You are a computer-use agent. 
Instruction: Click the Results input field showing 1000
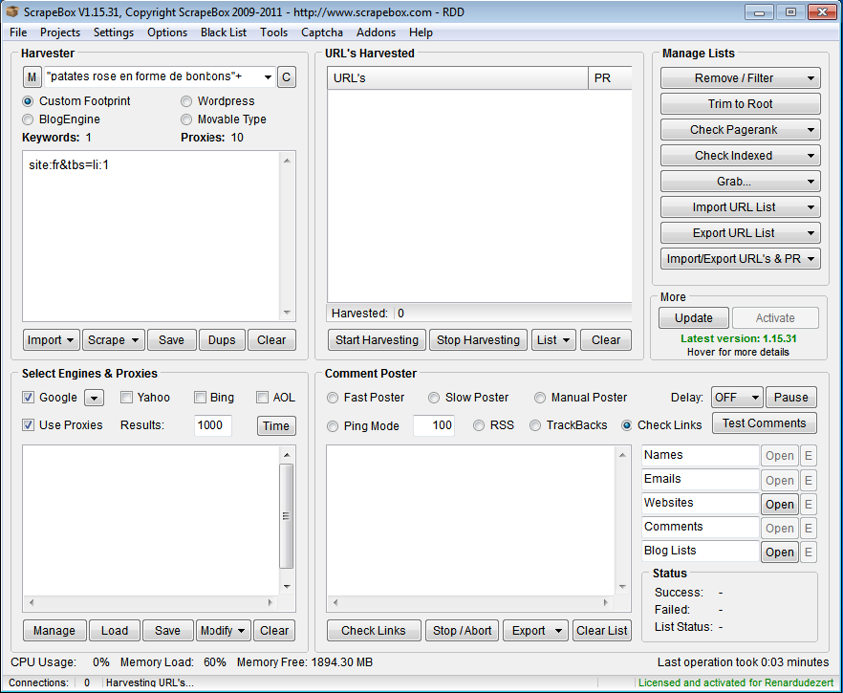[212, 425]
